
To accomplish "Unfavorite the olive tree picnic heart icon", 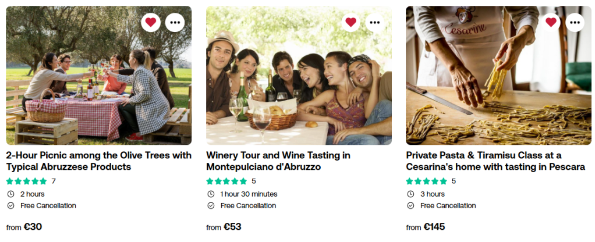I will [151, 23].
